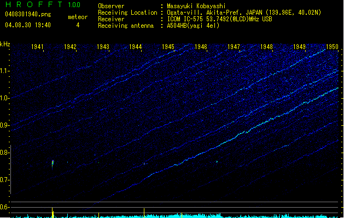This screenshot has height=218, width=344.
Task: Click the 1947 time axis label
Action: (234, 47)
